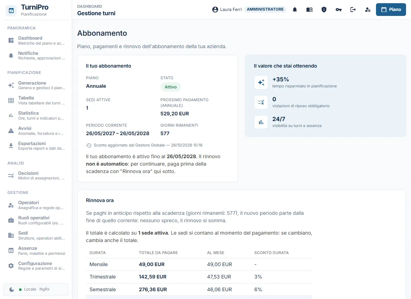Click the Rinnova ora section heading
The height and width of the screenshot is (299, 411).
click(100, 200)
